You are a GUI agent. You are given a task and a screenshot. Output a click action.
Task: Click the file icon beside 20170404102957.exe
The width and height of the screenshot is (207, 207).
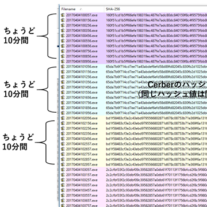pos(63,164)
